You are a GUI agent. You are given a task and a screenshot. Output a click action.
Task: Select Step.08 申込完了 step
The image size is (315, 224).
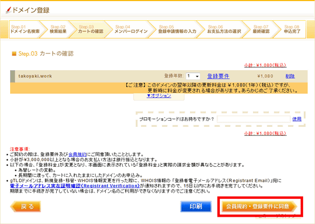point(292,29)
